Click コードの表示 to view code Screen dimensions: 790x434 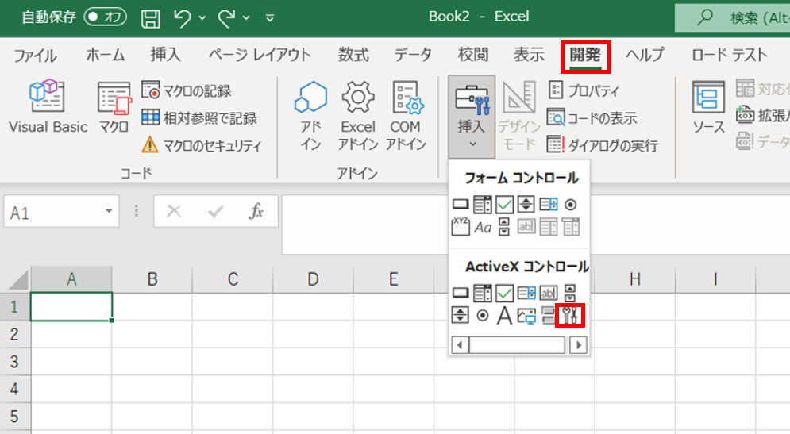coord(592,118)
